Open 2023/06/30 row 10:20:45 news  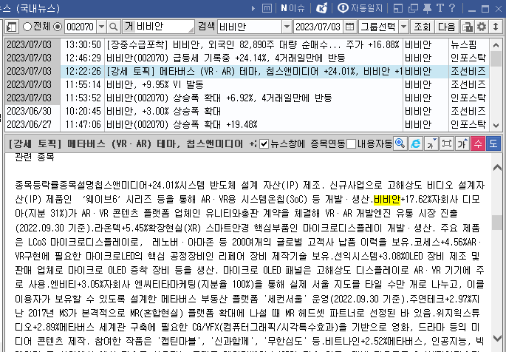pyautogui.click(x=247, y=111)
